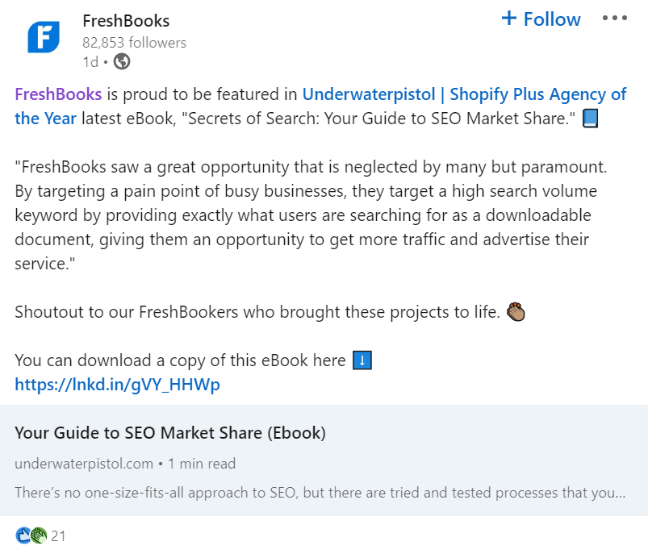The width and height of the screenshot is (648, 554).
Task: Open the lnkd.in/gVY_HHWp short link
Action: (x=117, y=385)
